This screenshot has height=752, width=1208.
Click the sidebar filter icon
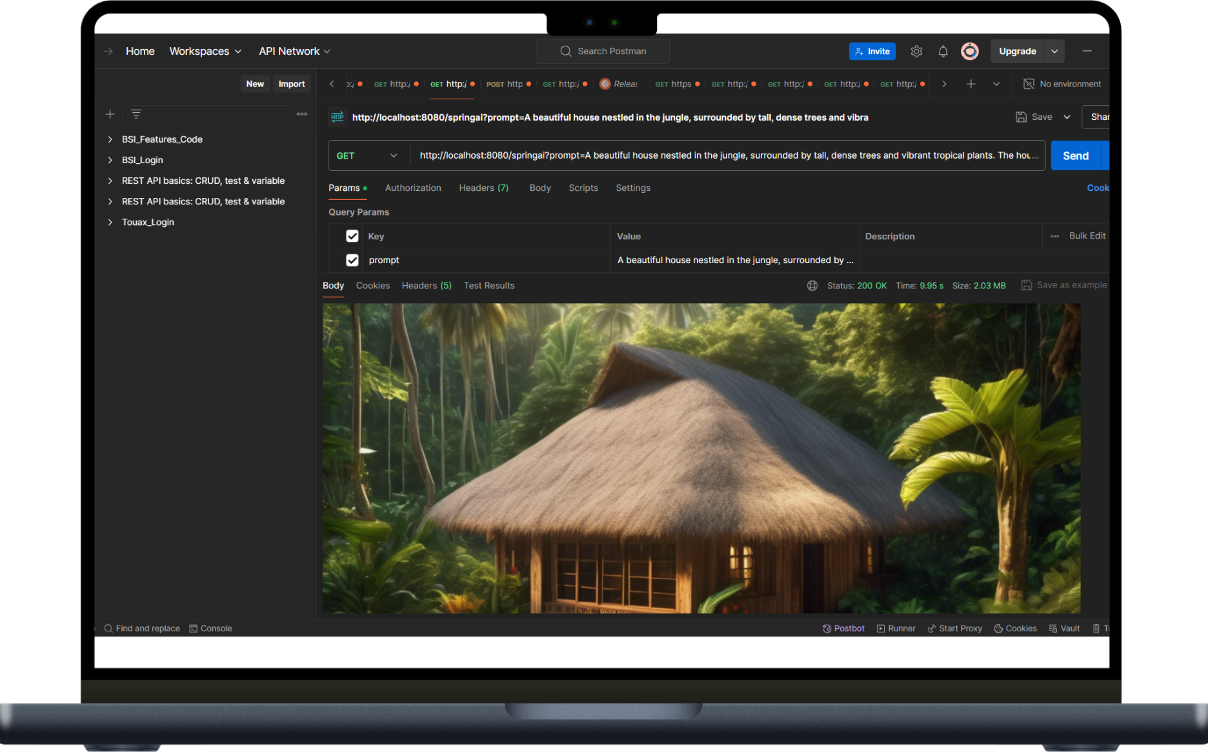point(136,114)
